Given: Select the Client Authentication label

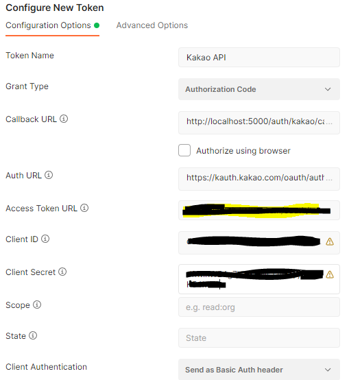Looking at the screenshot, I should (46, 367).
